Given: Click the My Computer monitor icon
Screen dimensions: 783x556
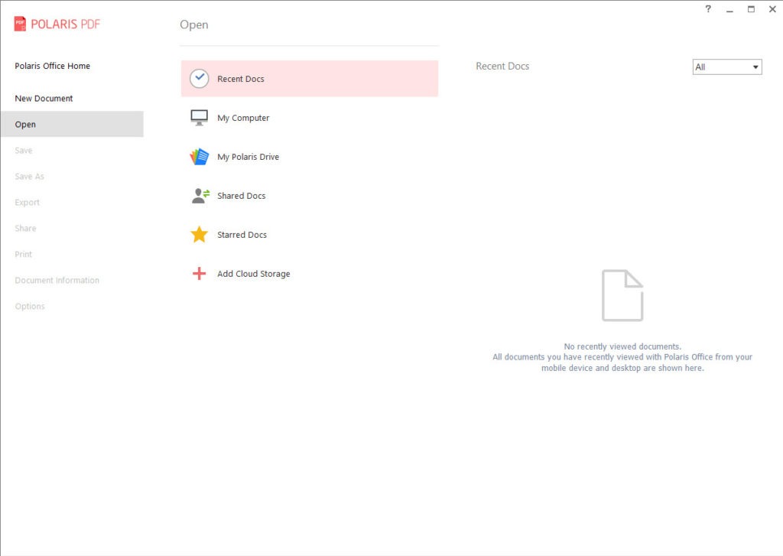Looking at the screenshot, I should click(x=200, y=118).
